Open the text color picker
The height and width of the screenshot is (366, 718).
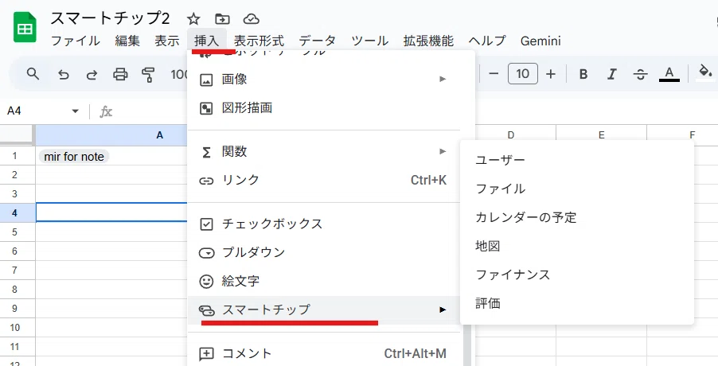click(669, 74)
